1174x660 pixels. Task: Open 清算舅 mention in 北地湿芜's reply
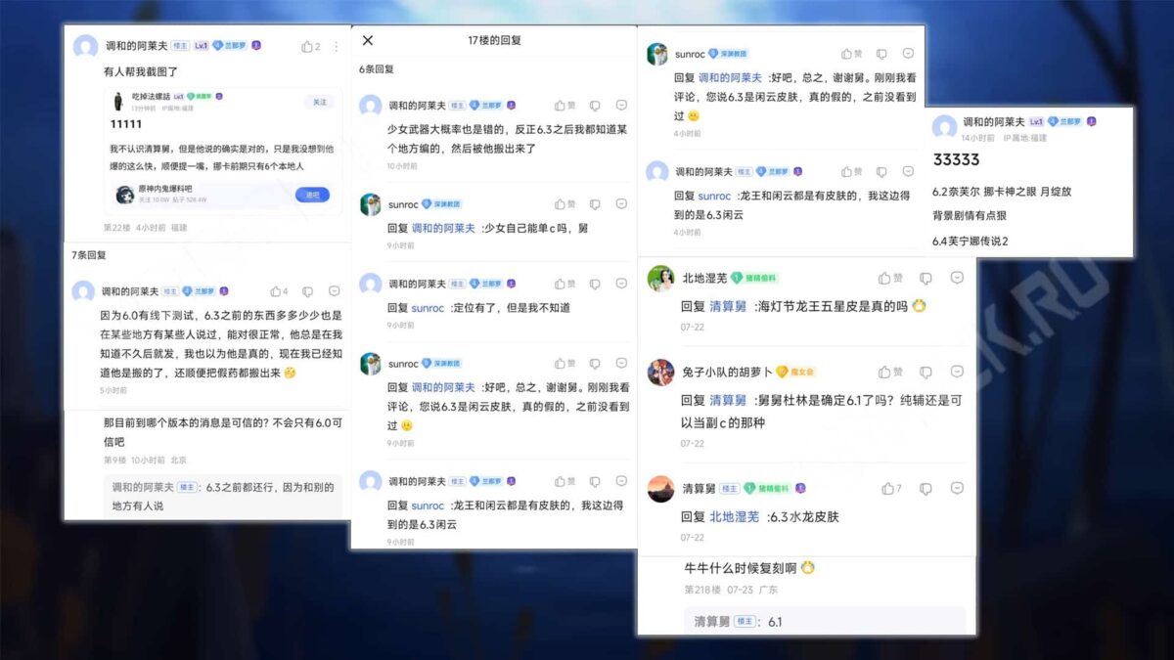(728, 306)
